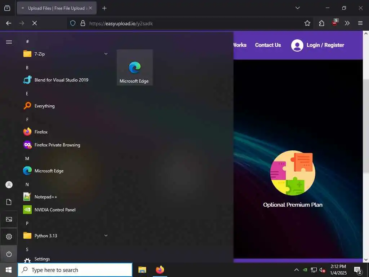369x277 pixels.
Task: Click the Power button in Start sidebar
Action: pos(9,254)
